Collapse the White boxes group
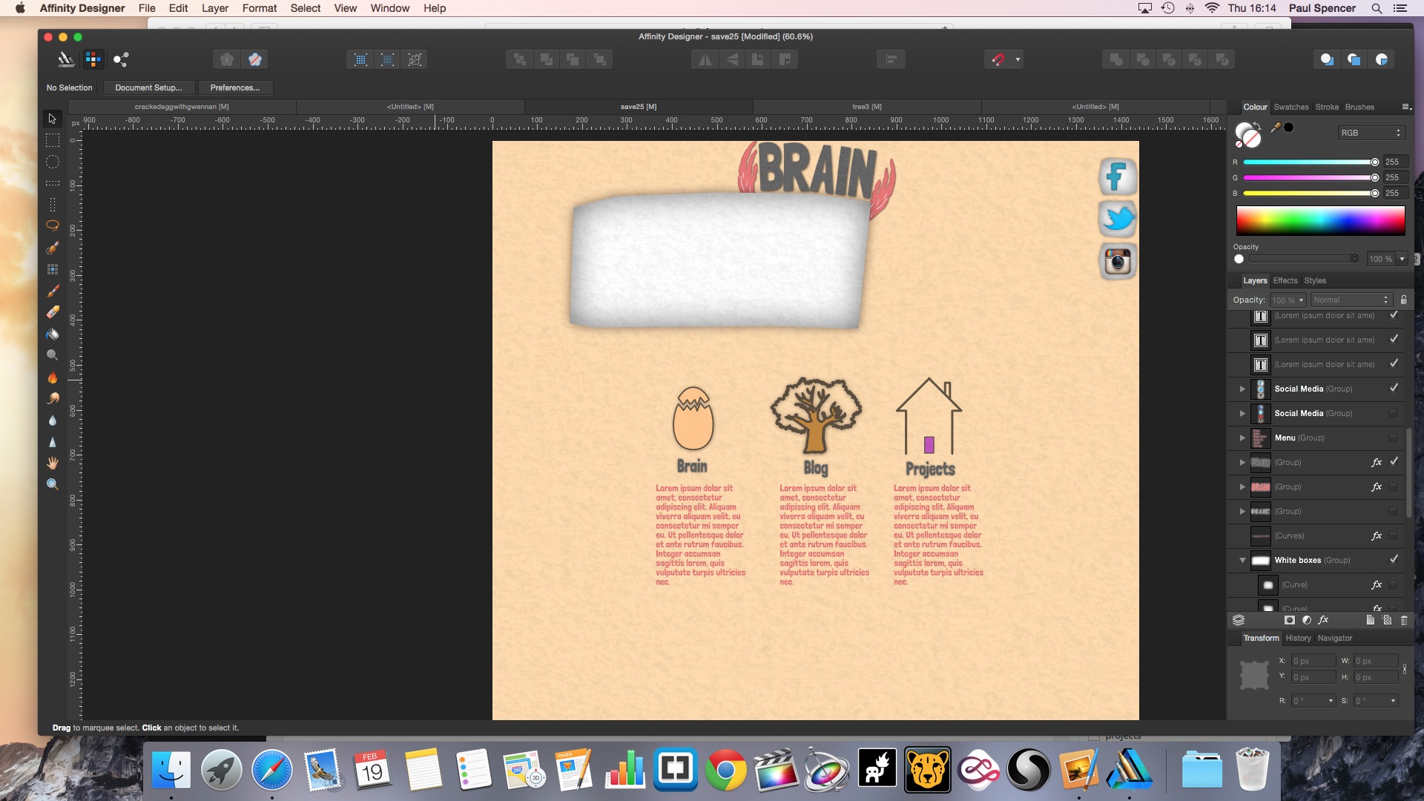 point(1242,560)
